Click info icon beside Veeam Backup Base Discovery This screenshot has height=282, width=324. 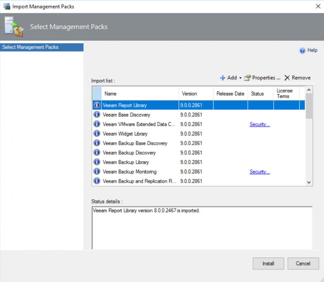click(x=97, y=143)
